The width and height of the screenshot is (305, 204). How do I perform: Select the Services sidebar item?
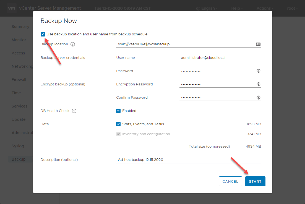click(x=19, y=106)
